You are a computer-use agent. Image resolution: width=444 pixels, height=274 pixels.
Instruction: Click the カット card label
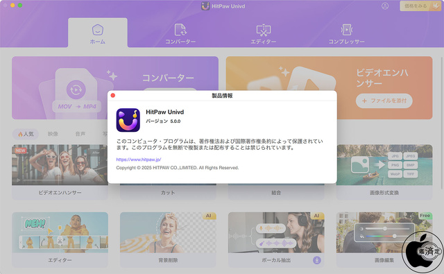tap(168, 193)
